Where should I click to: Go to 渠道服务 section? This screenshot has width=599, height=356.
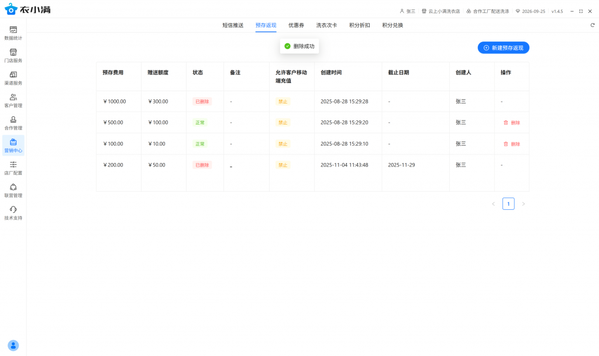13,75
